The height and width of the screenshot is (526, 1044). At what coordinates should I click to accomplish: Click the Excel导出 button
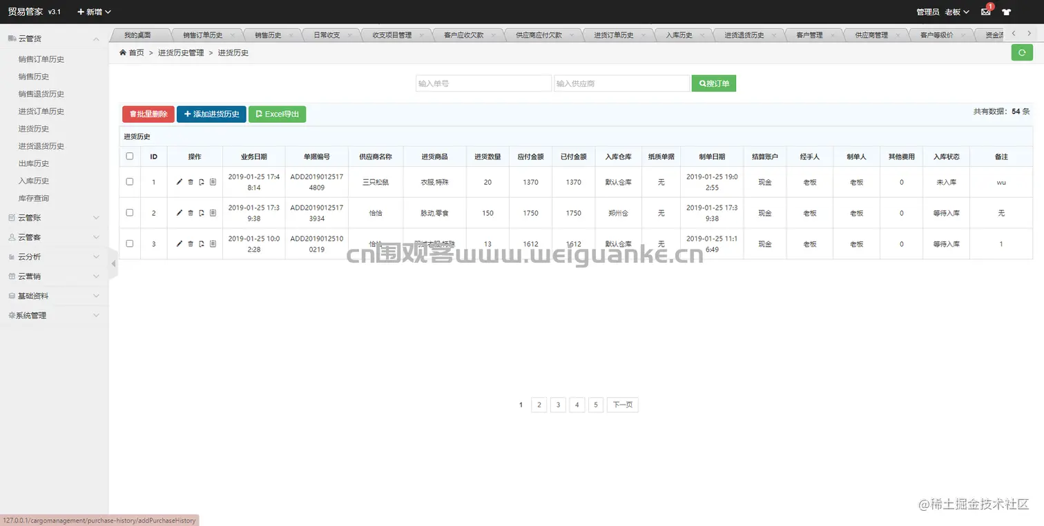pos(277,114)
